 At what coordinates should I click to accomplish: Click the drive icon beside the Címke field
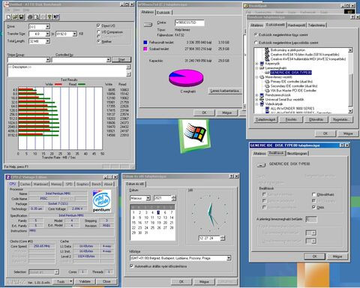148,25
